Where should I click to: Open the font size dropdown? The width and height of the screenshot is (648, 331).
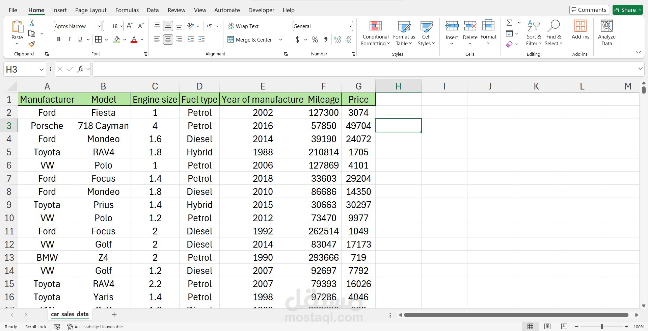tap(121, 26)
